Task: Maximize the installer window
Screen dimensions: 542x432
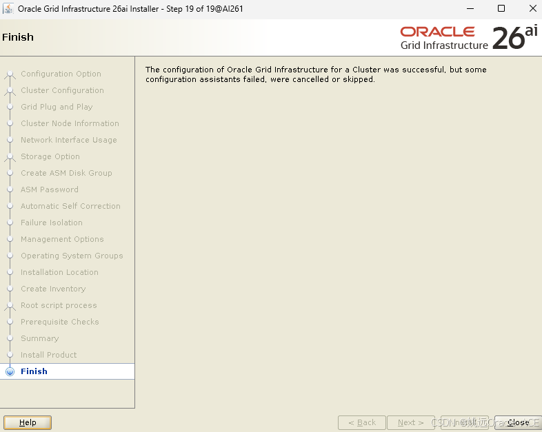Action: 501,9
